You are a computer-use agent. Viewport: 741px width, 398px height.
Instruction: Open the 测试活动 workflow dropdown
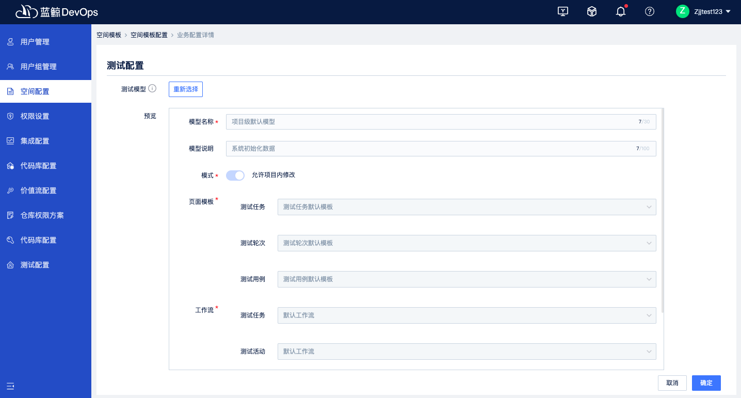coord(467,352)
